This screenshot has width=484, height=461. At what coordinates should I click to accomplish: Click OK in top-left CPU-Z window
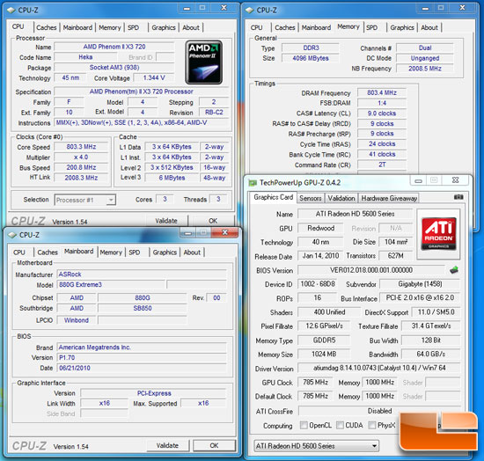[x=213, y=221]
